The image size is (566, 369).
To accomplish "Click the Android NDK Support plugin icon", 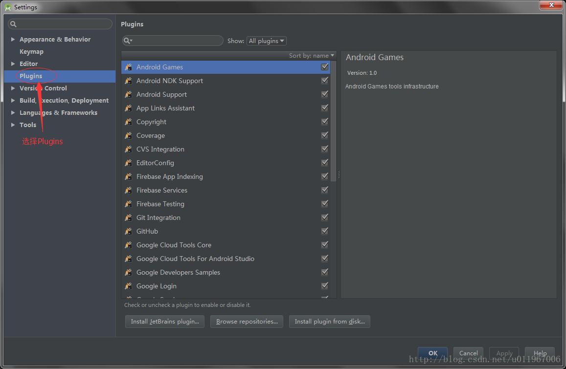I will tap(128, 81).
